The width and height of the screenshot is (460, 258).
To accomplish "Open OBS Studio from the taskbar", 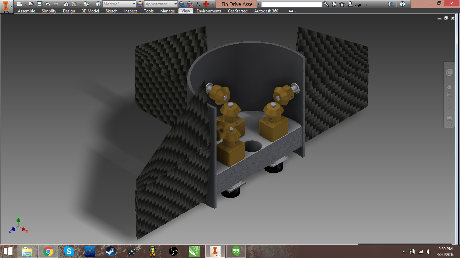I will [173, 251].
